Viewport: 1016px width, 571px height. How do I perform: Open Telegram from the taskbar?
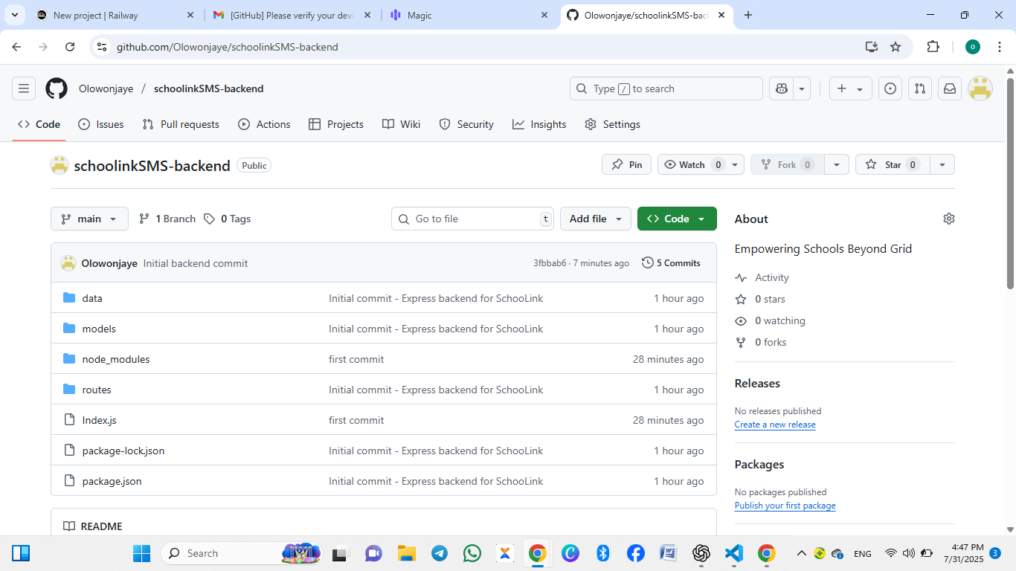click(x=439, y=553)
